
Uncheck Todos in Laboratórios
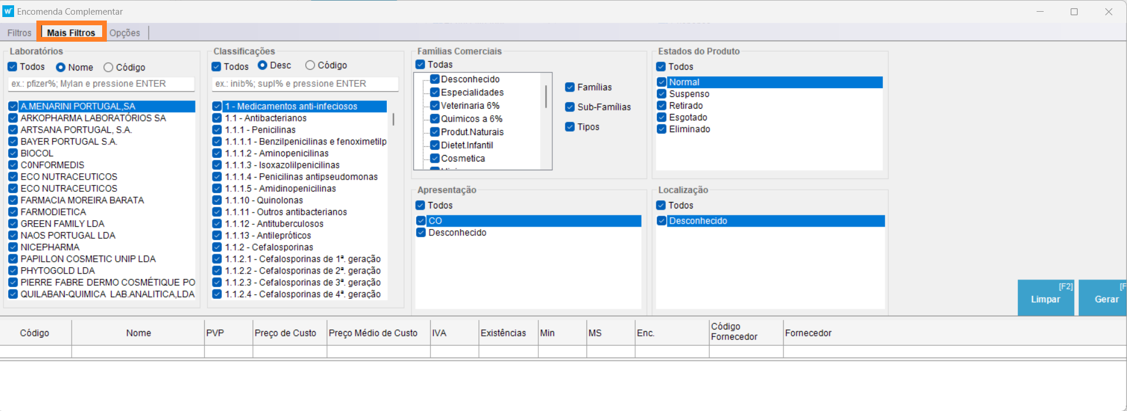coord(13,67)
